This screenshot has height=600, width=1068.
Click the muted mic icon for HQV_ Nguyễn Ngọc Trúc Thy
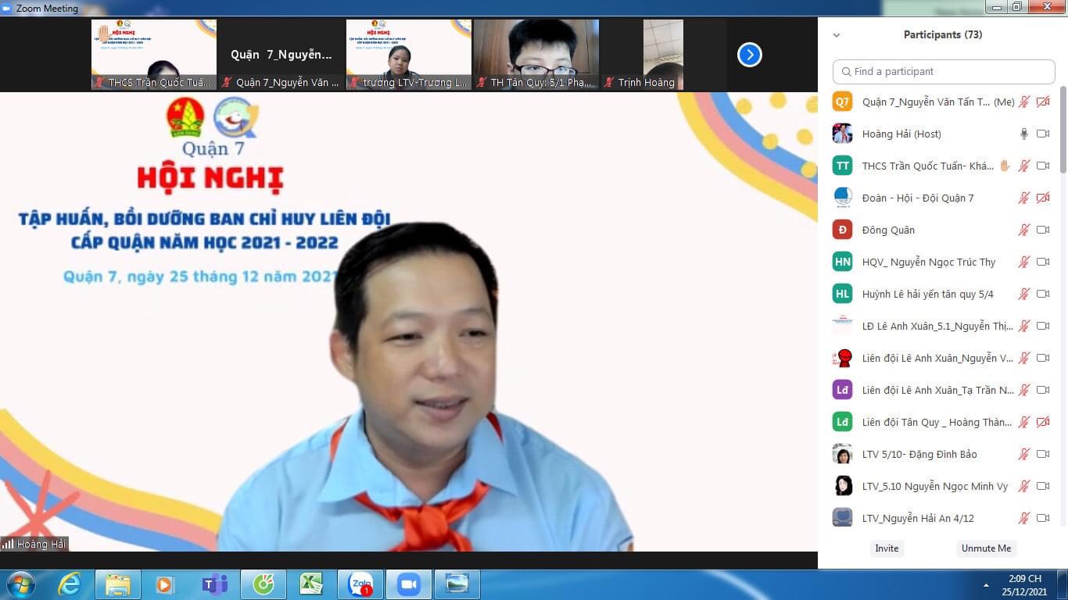[x=1024, y=262]
